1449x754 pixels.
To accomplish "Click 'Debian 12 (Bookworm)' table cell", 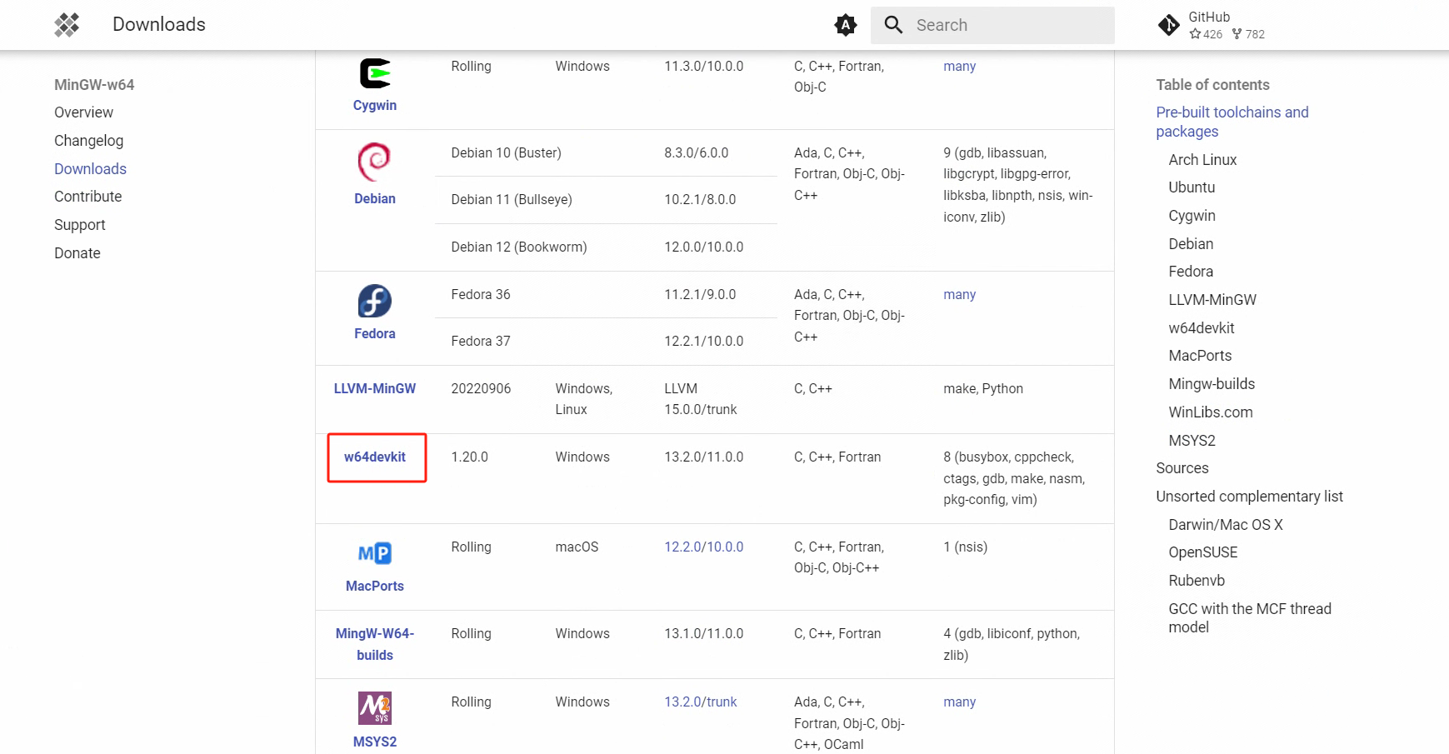I will pos(518,247).
